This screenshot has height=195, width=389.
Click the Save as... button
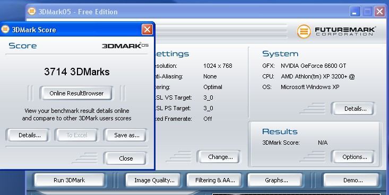pos(126,135)
